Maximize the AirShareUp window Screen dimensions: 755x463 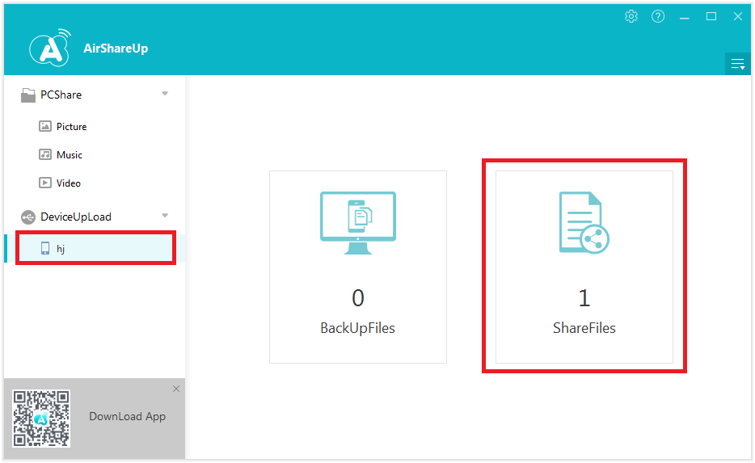coord(711,16)
